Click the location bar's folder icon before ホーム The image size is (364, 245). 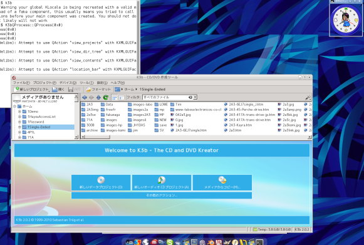(x=117, y=89)
